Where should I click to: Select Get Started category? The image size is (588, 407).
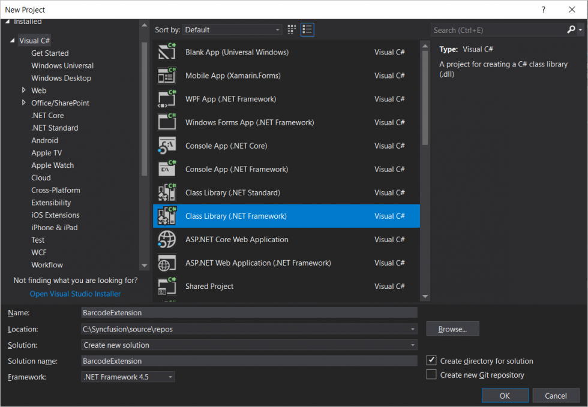pyautogui.click(x=50, y=53)
